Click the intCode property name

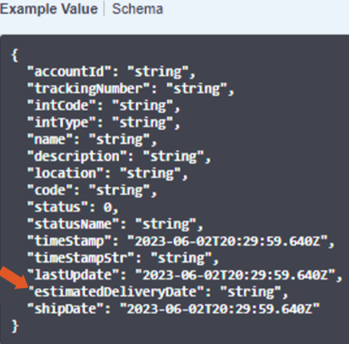[x=62, y=106]
